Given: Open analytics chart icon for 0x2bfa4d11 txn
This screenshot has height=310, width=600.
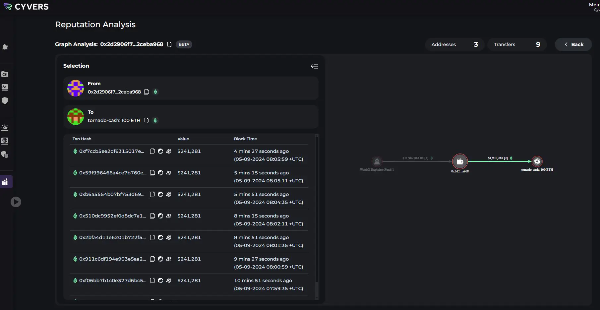Looking at the screenshot, I should click(x=160, y=237).
